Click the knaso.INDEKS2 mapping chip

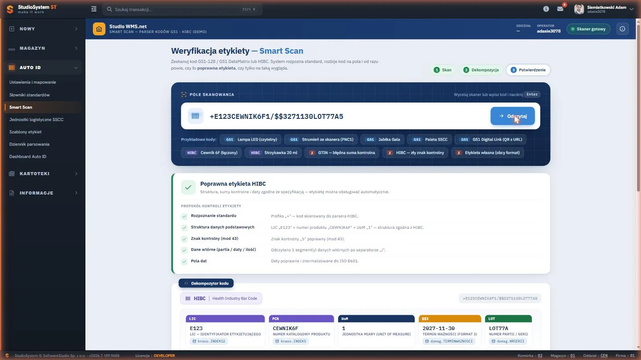(209, 341)
